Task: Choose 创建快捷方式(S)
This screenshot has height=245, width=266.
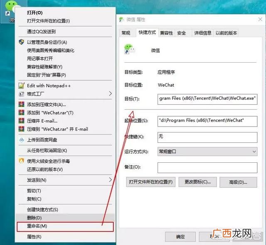Action: (65, 210)
